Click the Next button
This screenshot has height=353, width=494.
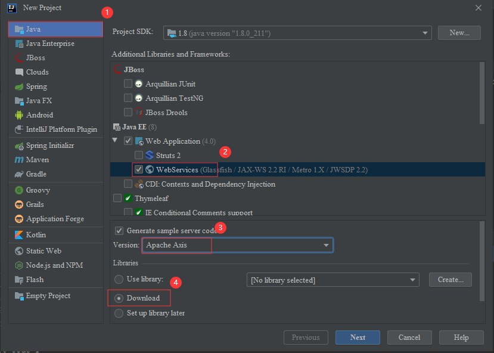pyautogui.click(x=357, y=337)
